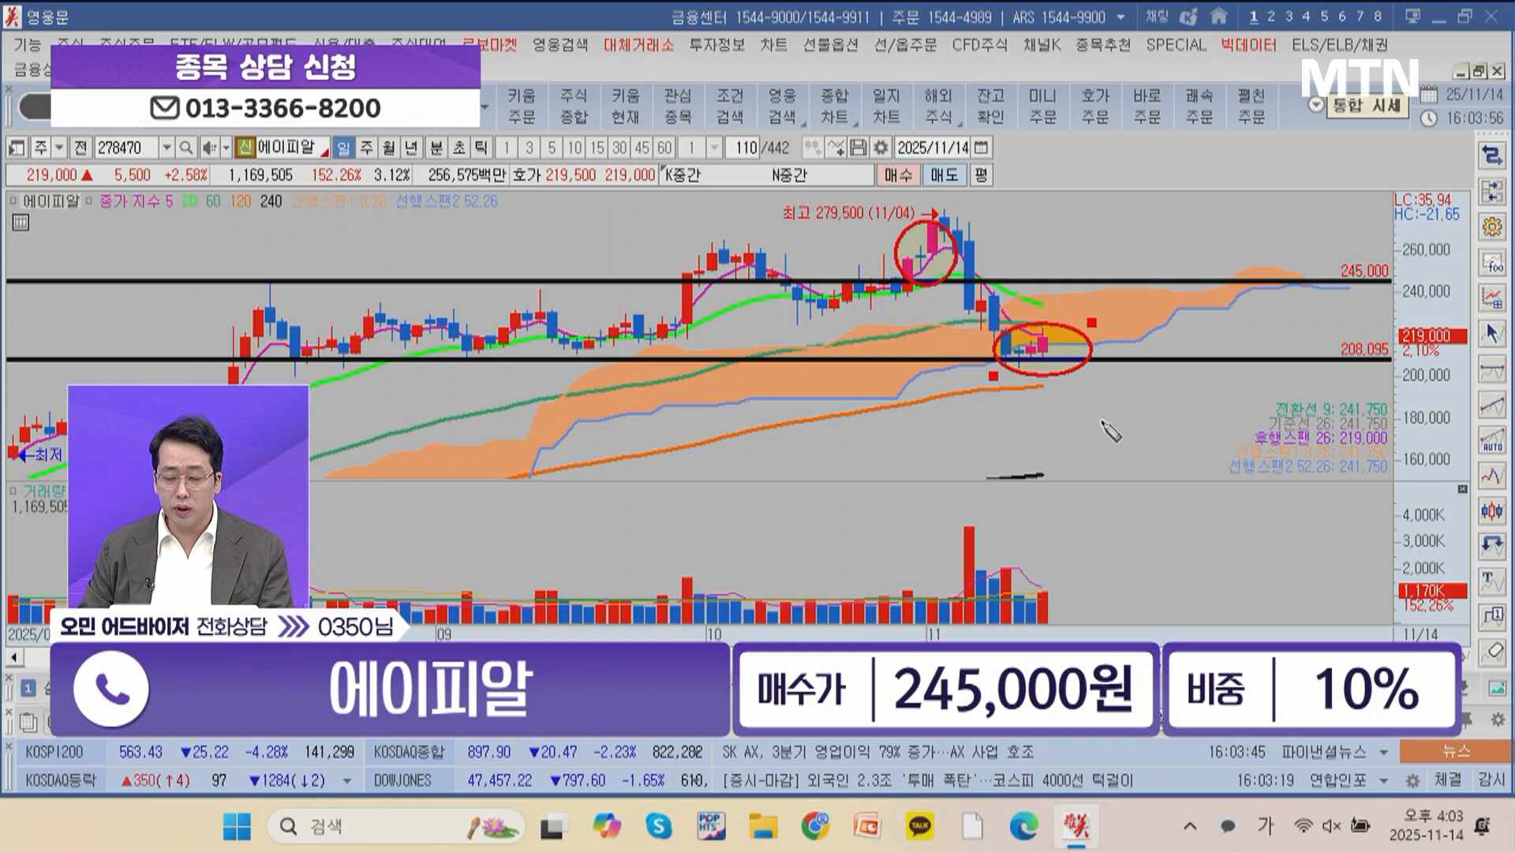Open KakaoTalk from the taskbar
This screenshot has width=1515, height=852.
(x=918, y=826)
